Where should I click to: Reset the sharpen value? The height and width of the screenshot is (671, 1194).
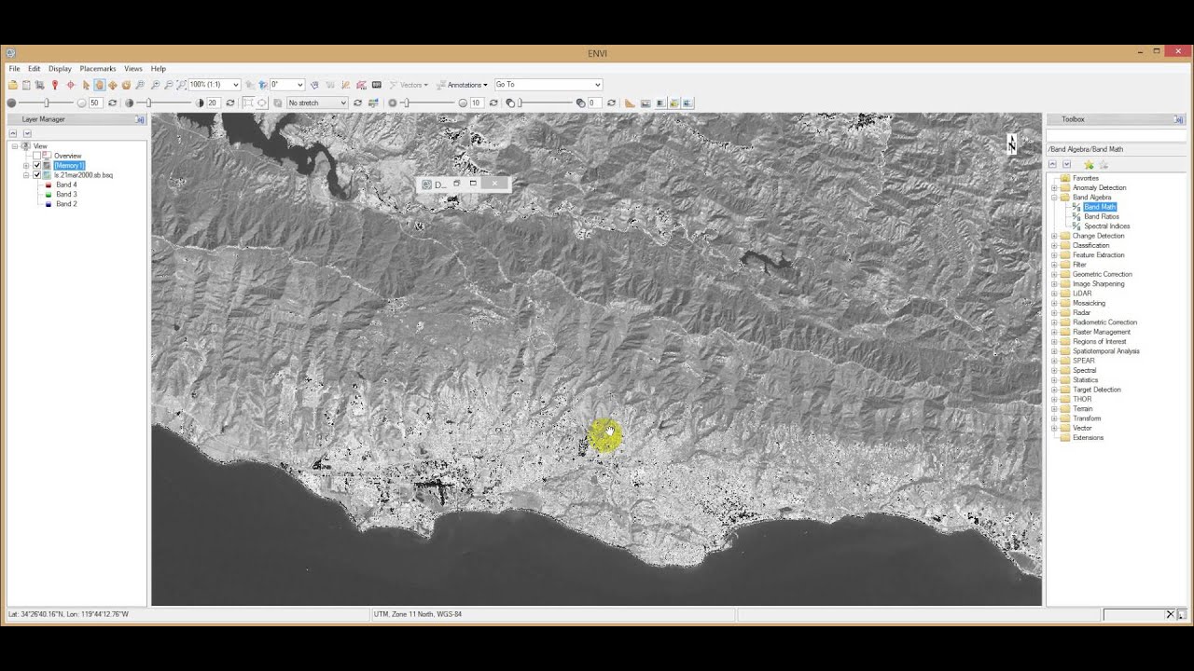pyautogui.click(x=493, y=103)
